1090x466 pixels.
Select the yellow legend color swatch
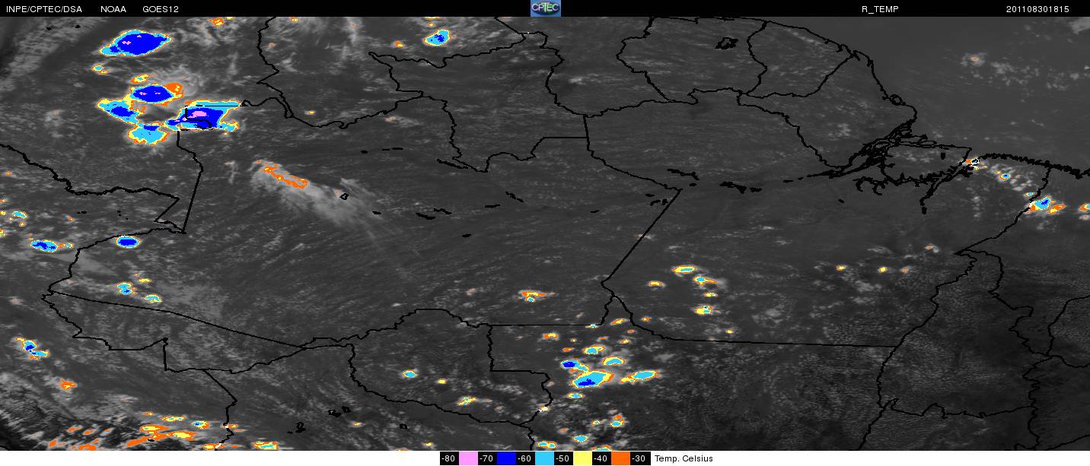pyautogui.click(x=583, y=458)
